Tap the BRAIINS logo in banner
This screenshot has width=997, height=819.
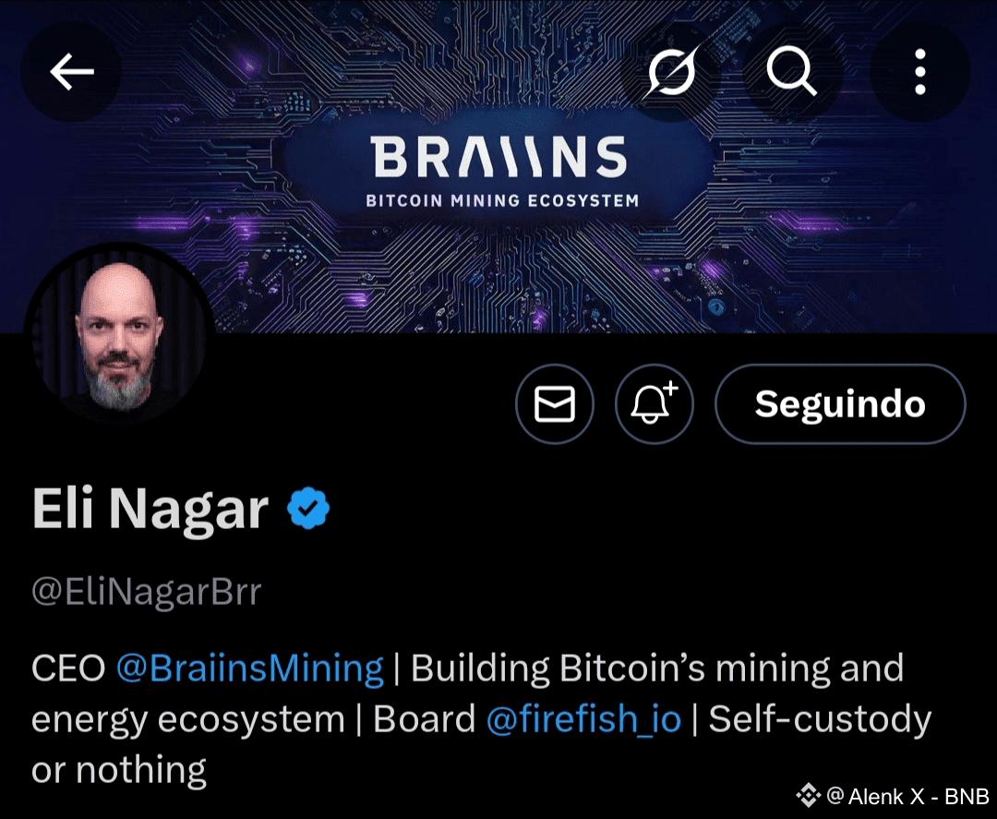pyautogui.click(x=499, y=156)
